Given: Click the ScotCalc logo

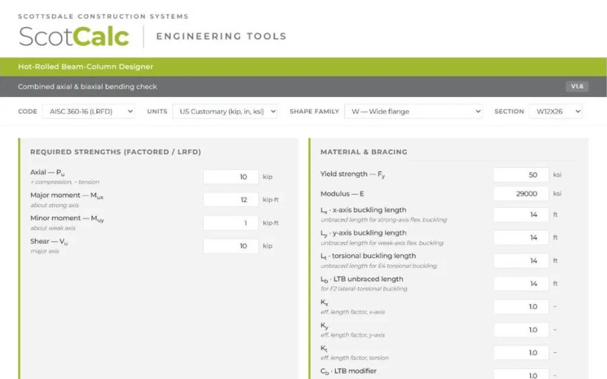Looking at the screenshot, I should click(74, 36).
